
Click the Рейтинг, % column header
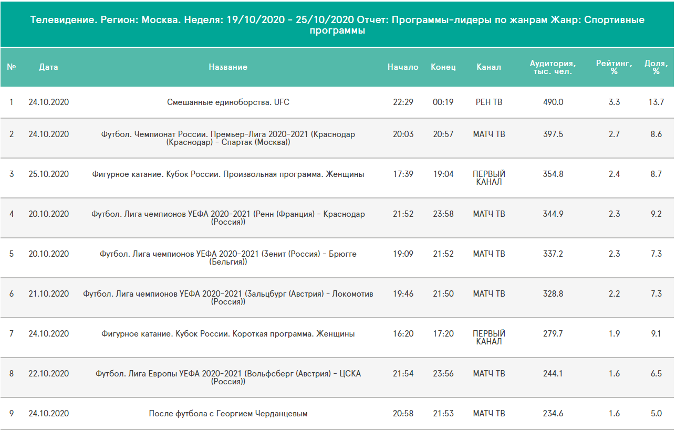(614, 67)
